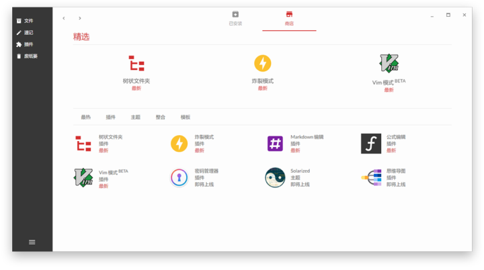This screenshot has width=484, height=270.
Task: Click the 思维导图 mind map icon
Action: point(371,177)
